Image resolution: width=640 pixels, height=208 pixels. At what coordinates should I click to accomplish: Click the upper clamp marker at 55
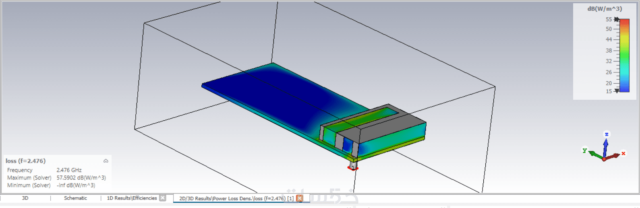click(617, 19)
